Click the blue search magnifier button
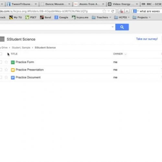 tap(122, 27)
